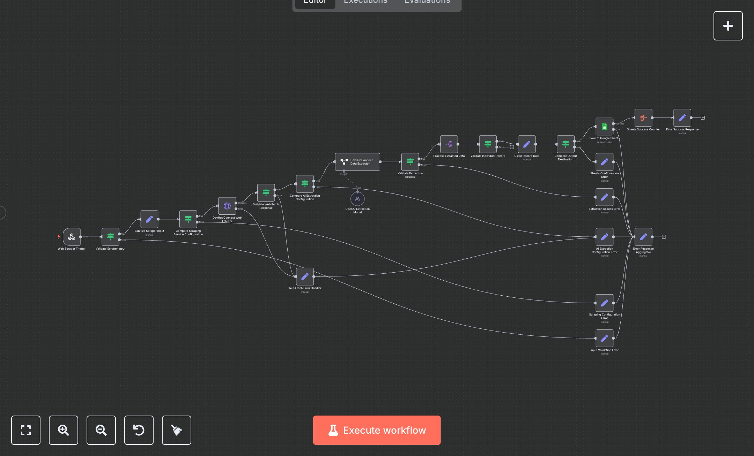Open the Validate Extraction Results switch node
Image resolution: width=754 pixels, height=456 pixels.
tap(409, 161)
